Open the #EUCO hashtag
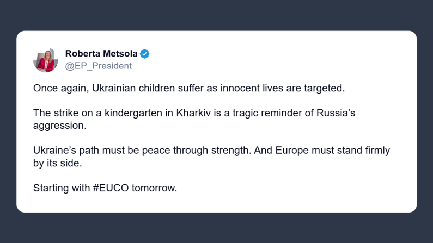This screenshot has height=243, width=433. click(x=111, y=189)
